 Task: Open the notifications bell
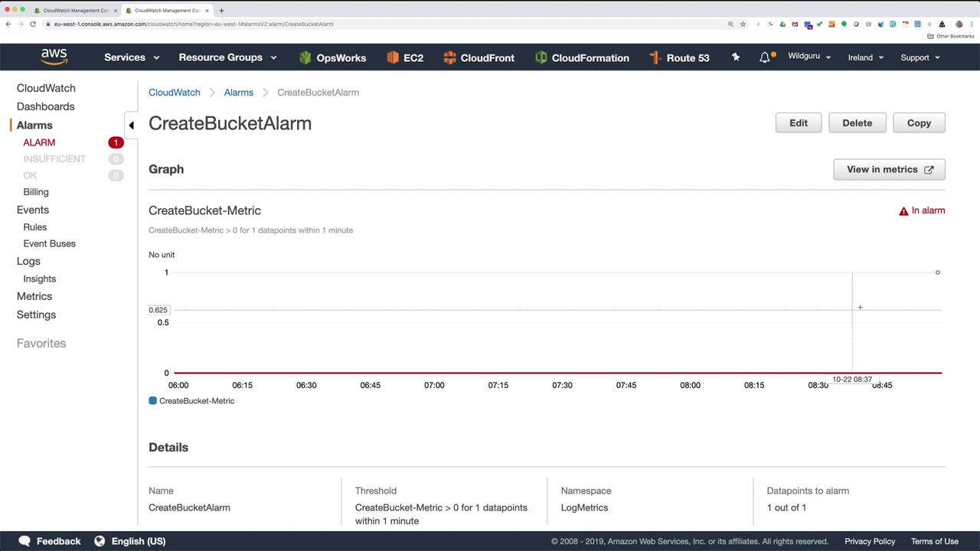click(x=765, y=57)
